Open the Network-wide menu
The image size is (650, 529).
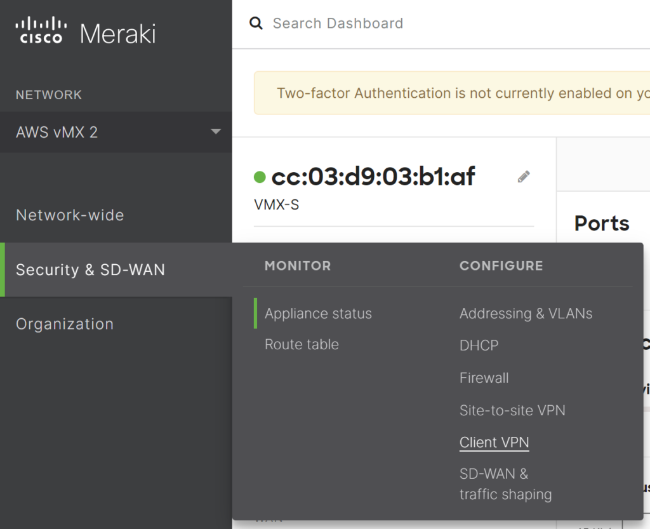[70, 215]
